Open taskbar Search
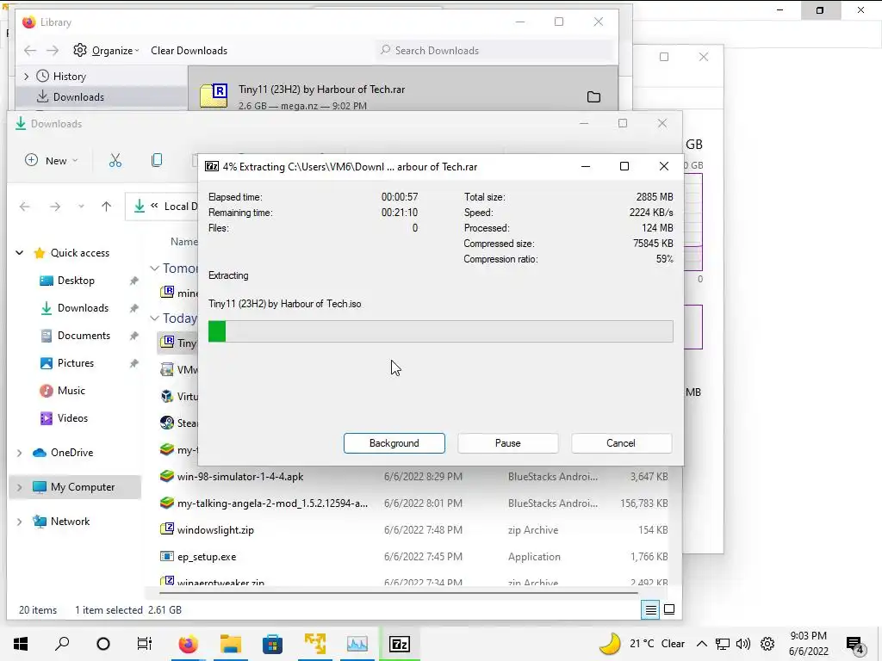This screenshot has height=661, width=882. (x=62, y=644)
